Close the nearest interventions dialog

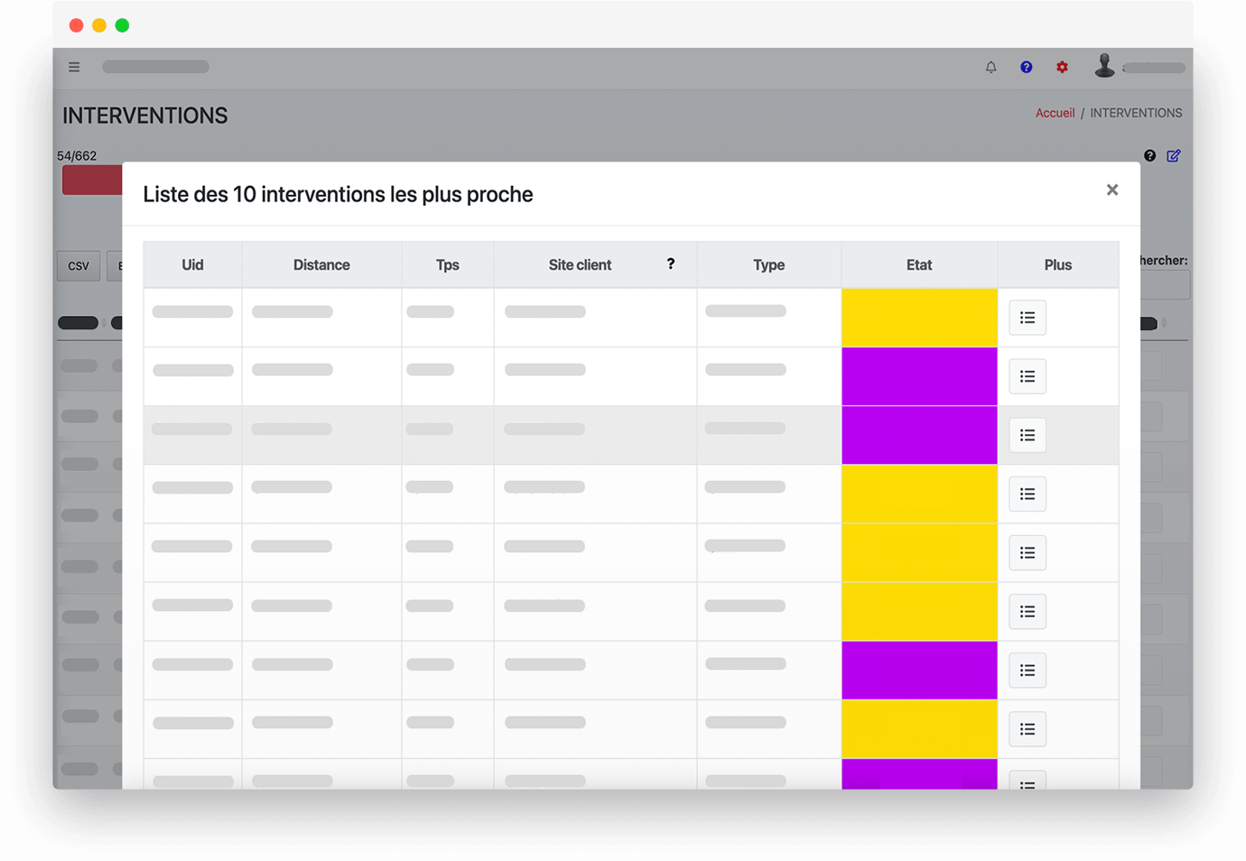tap(1112, 190)
